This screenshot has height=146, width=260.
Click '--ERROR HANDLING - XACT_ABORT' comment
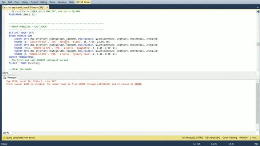(28, 27)
